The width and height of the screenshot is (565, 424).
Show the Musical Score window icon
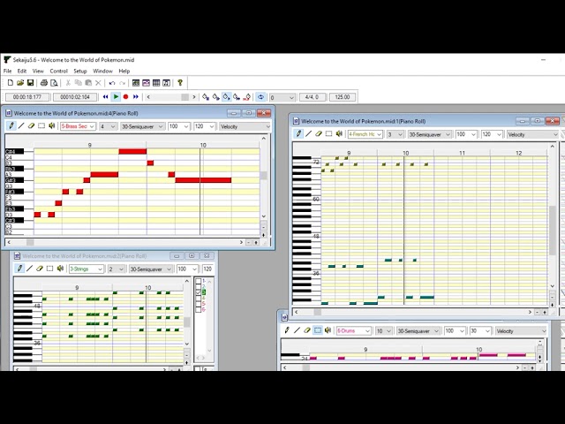coord(166,83)
